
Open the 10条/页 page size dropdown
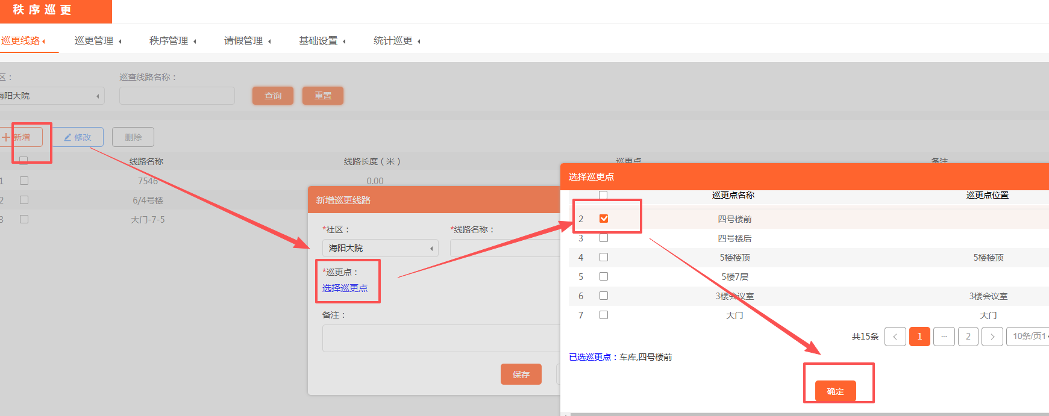(x=1029, y=337)
